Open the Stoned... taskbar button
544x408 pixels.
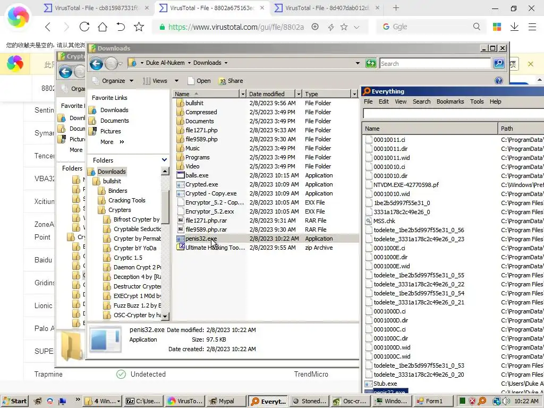[310, 401]
